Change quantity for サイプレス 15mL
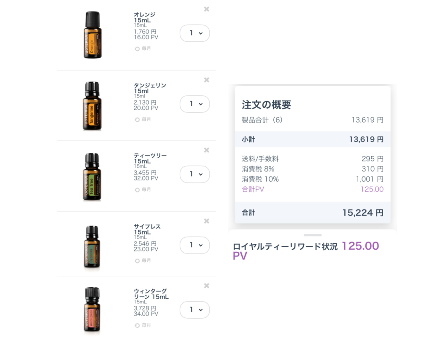 [x=195, y=245]
